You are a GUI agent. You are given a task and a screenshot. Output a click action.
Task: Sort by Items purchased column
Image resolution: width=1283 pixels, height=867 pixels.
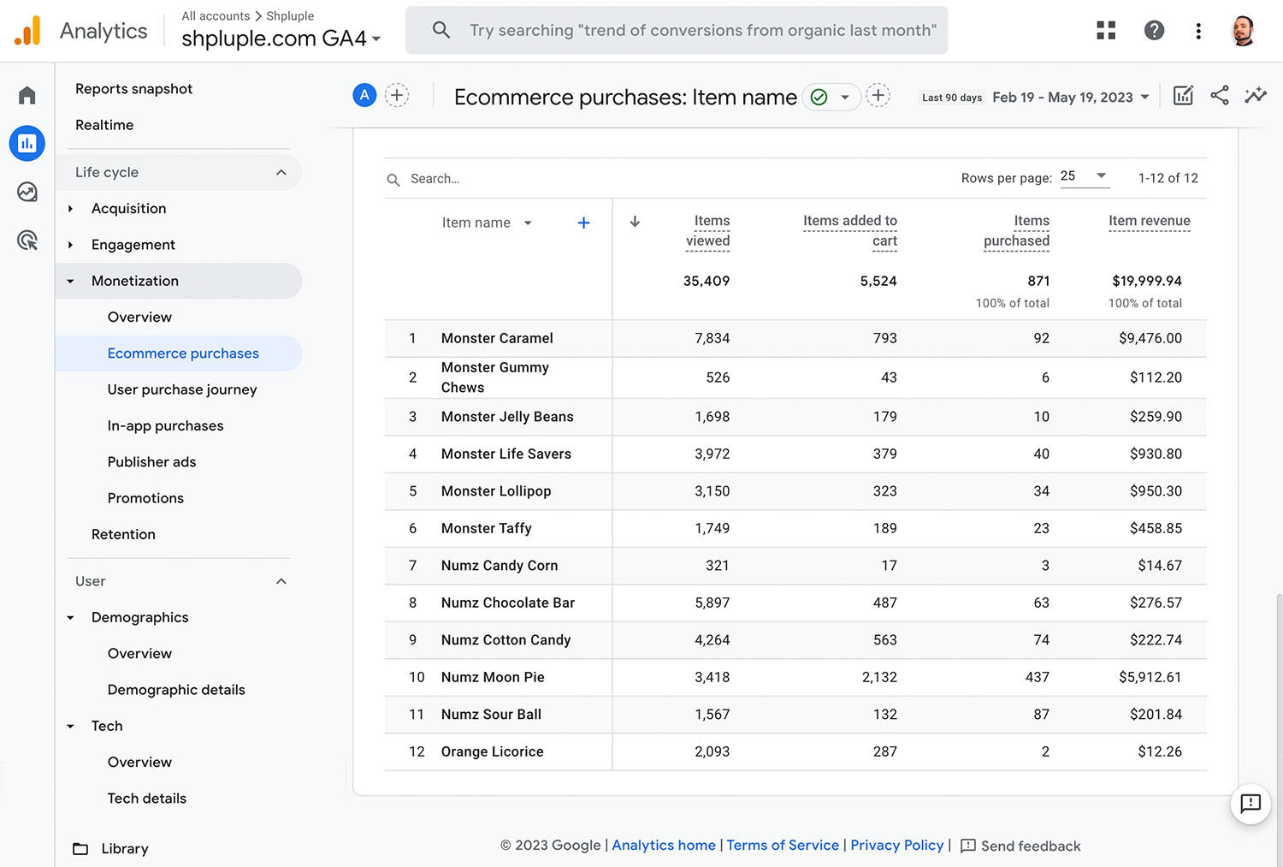1016,230
